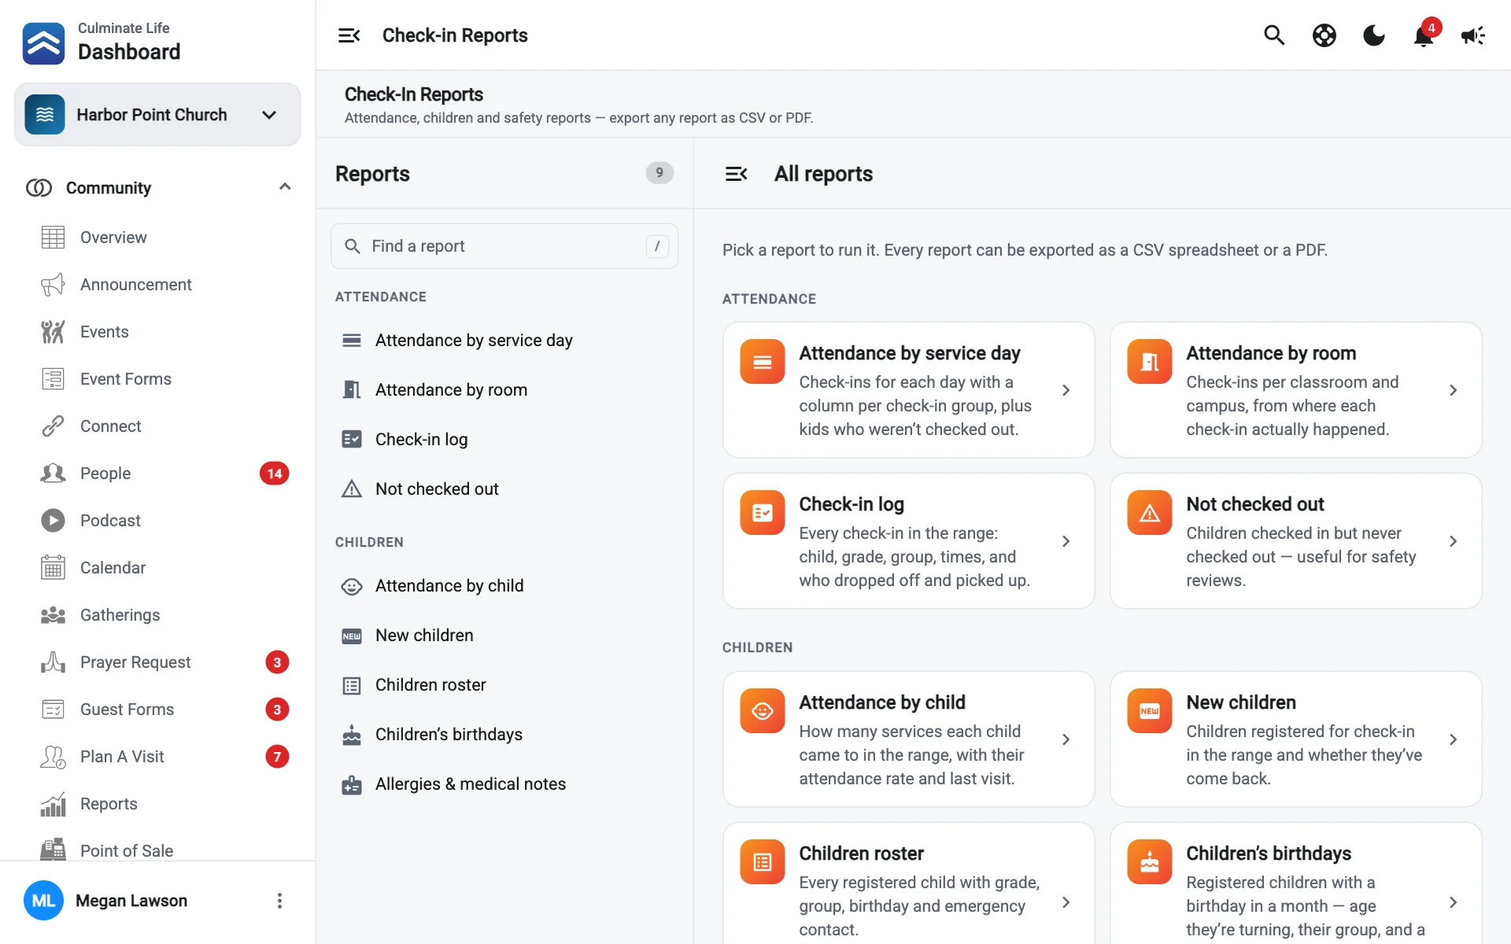Viewport: 1511px width, 944px height.
Task: Select New children in report list
Action: (x=504, y=636)
